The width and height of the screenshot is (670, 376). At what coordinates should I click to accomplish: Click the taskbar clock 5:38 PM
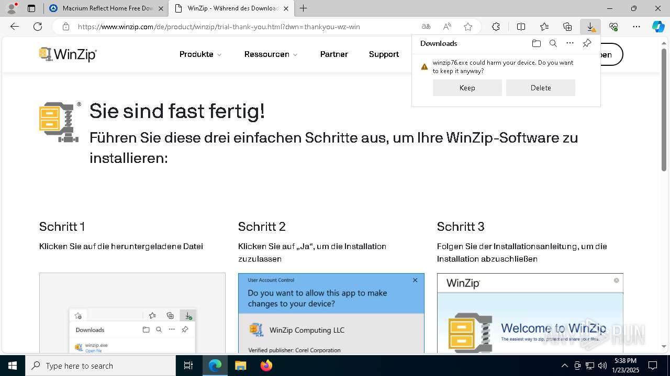625,366
